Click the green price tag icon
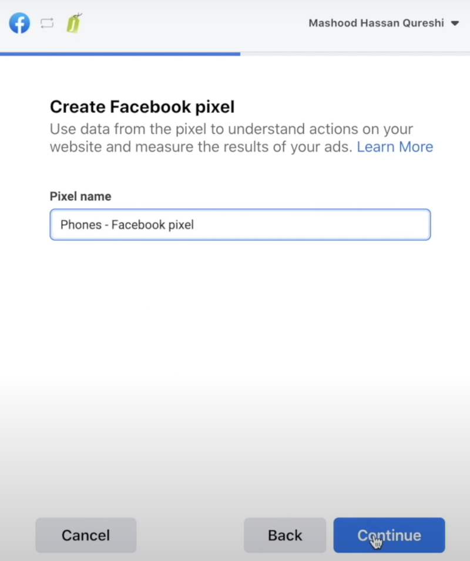The height and width of the screenshot is (561, 470). 74,23
